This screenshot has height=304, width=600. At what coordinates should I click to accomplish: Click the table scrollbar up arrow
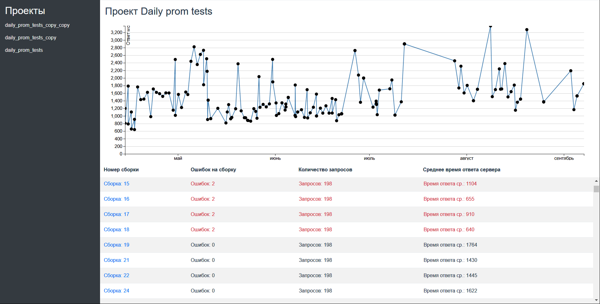(596, 181)
